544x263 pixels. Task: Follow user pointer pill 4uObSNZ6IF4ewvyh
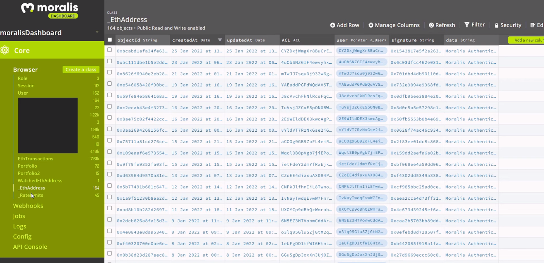click(361, 62)
